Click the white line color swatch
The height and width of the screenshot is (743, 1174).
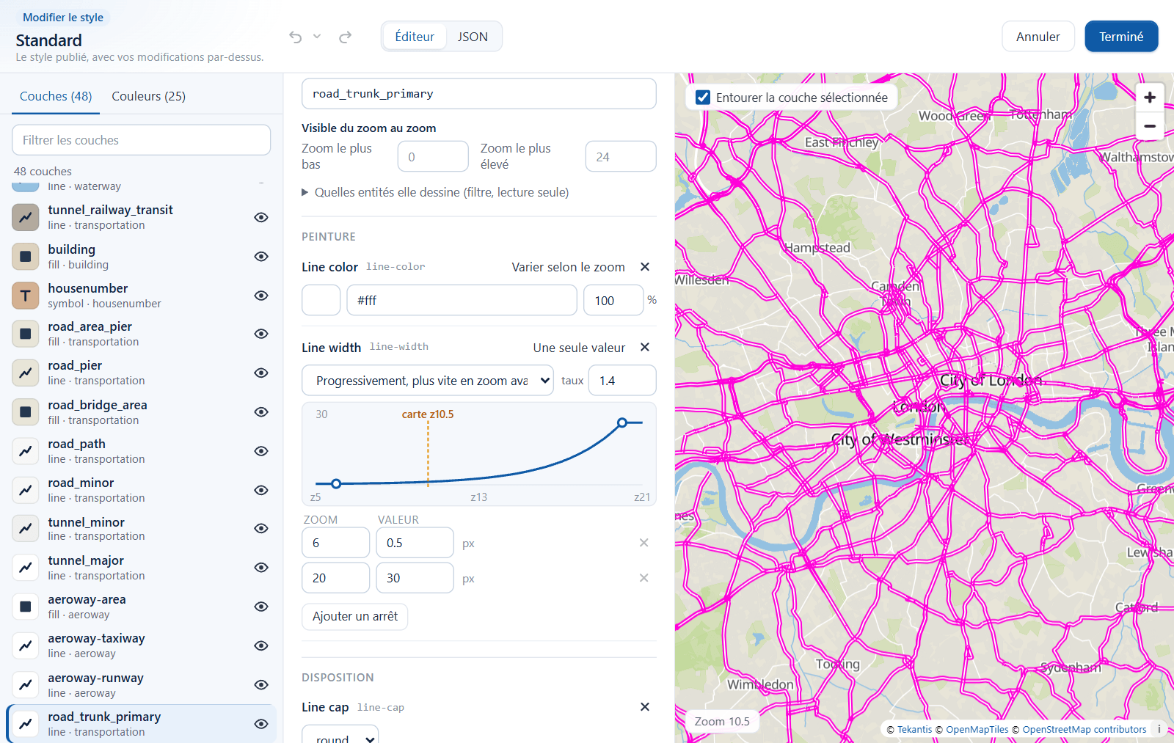coord(321,300)
